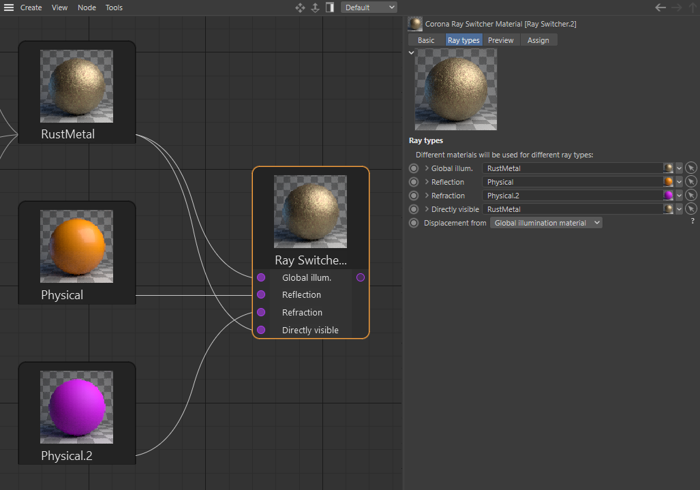The width and height of the screenshot is (700, 490).
Task: Click the four-arrow pan view icon
Action: (x=300, y=7)
